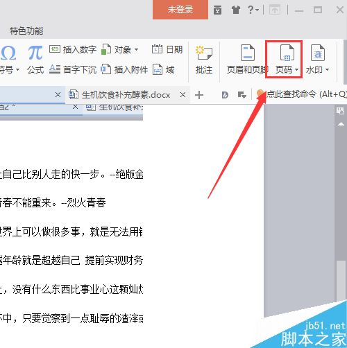
Task: Click the line 没有什么东西比事业心
Action: pyautogui.click(x=71, y=289)
